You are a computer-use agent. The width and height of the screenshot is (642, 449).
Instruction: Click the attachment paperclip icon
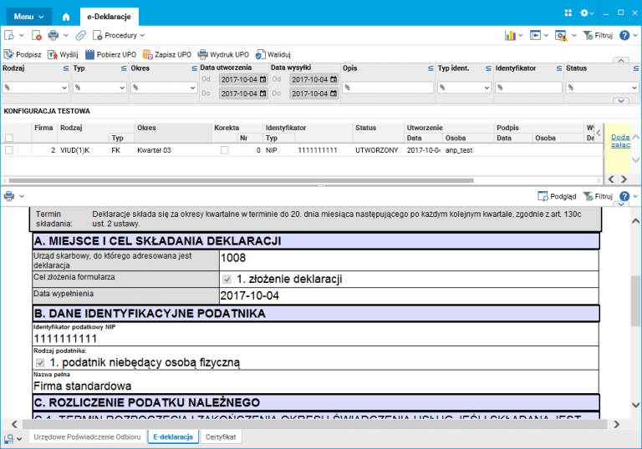pyautogui.click(x=80, y=35)
